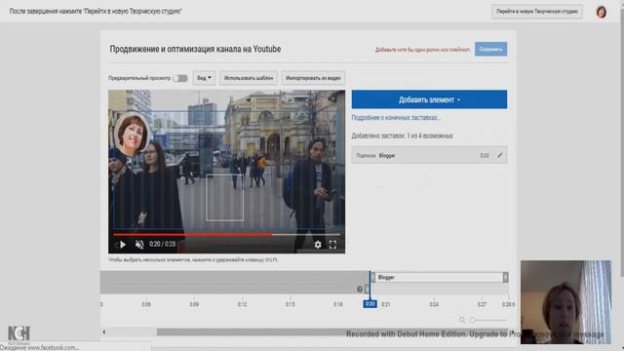624x351 pixels.
Task: Select the circular channel avatar element in video
Action: tap(131, 135)
